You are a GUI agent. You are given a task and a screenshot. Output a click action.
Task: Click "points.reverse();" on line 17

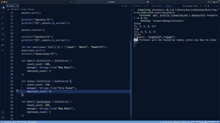coord(33,30)
